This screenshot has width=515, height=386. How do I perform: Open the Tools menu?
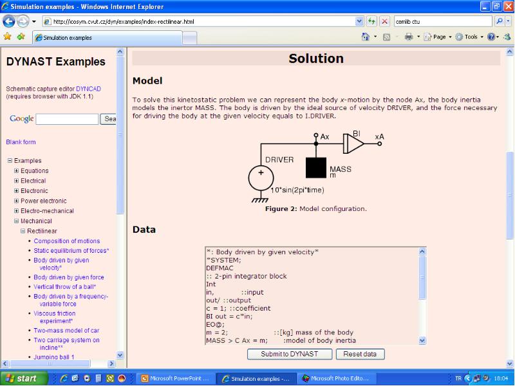click(x=469, y=37)
